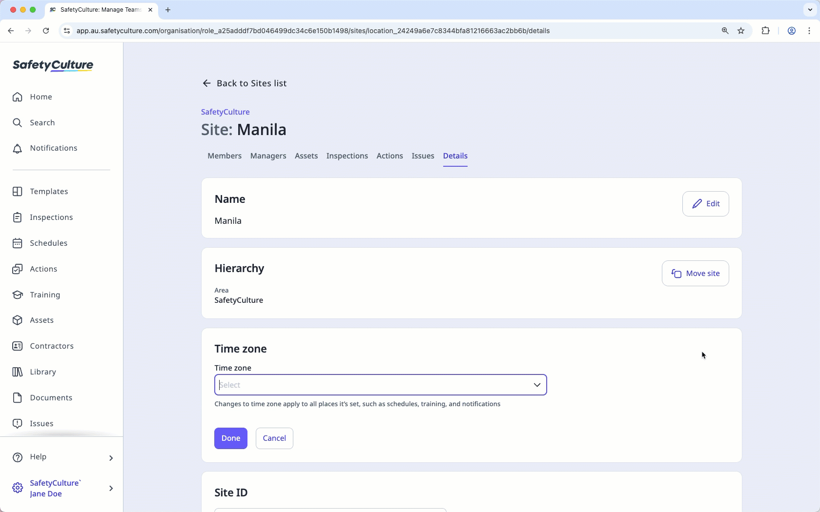Click the Site: Manila heading
The width and height of the screenshot is (820, 512).
(244, 130)
